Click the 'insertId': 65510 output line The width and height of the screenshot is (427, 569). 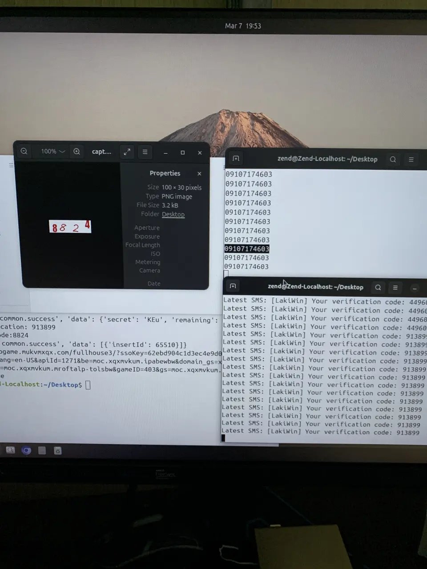[93, 345]
